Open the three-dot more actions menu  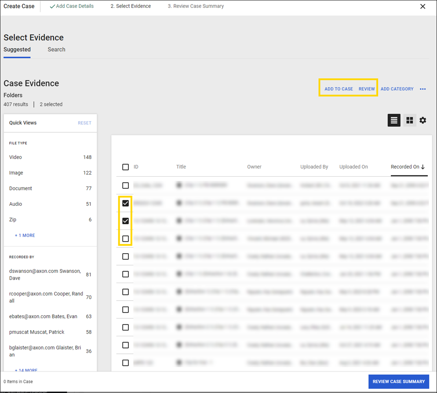pos(423,89)
